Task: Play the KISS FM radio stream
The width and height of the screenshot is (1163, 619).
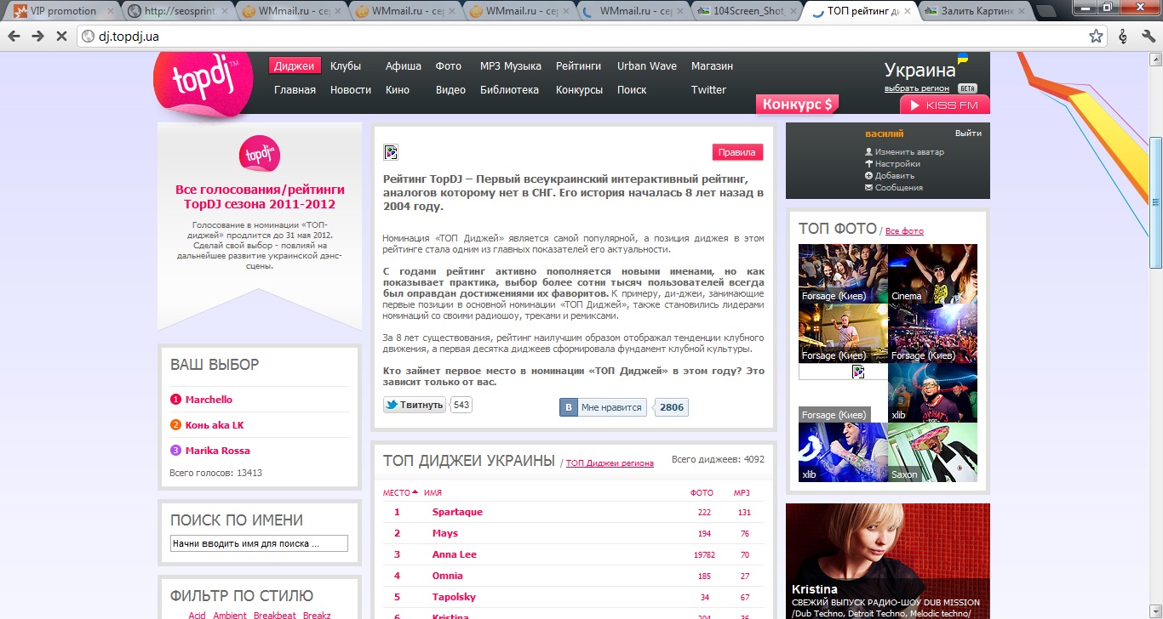Action: click(x=945, y=105)
